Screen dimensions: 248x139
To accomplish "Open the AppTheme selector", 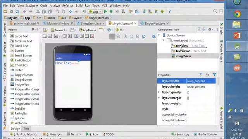I will pyautogui.click(x=88, y=30).
